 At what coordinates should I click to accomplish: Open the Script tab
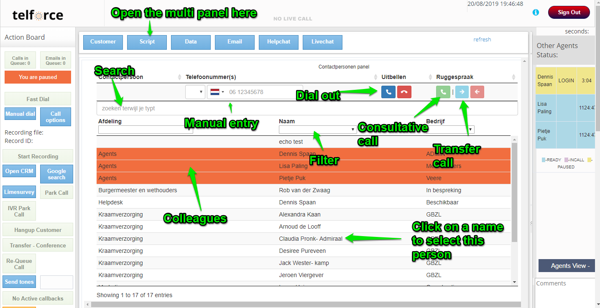(147, 42)
